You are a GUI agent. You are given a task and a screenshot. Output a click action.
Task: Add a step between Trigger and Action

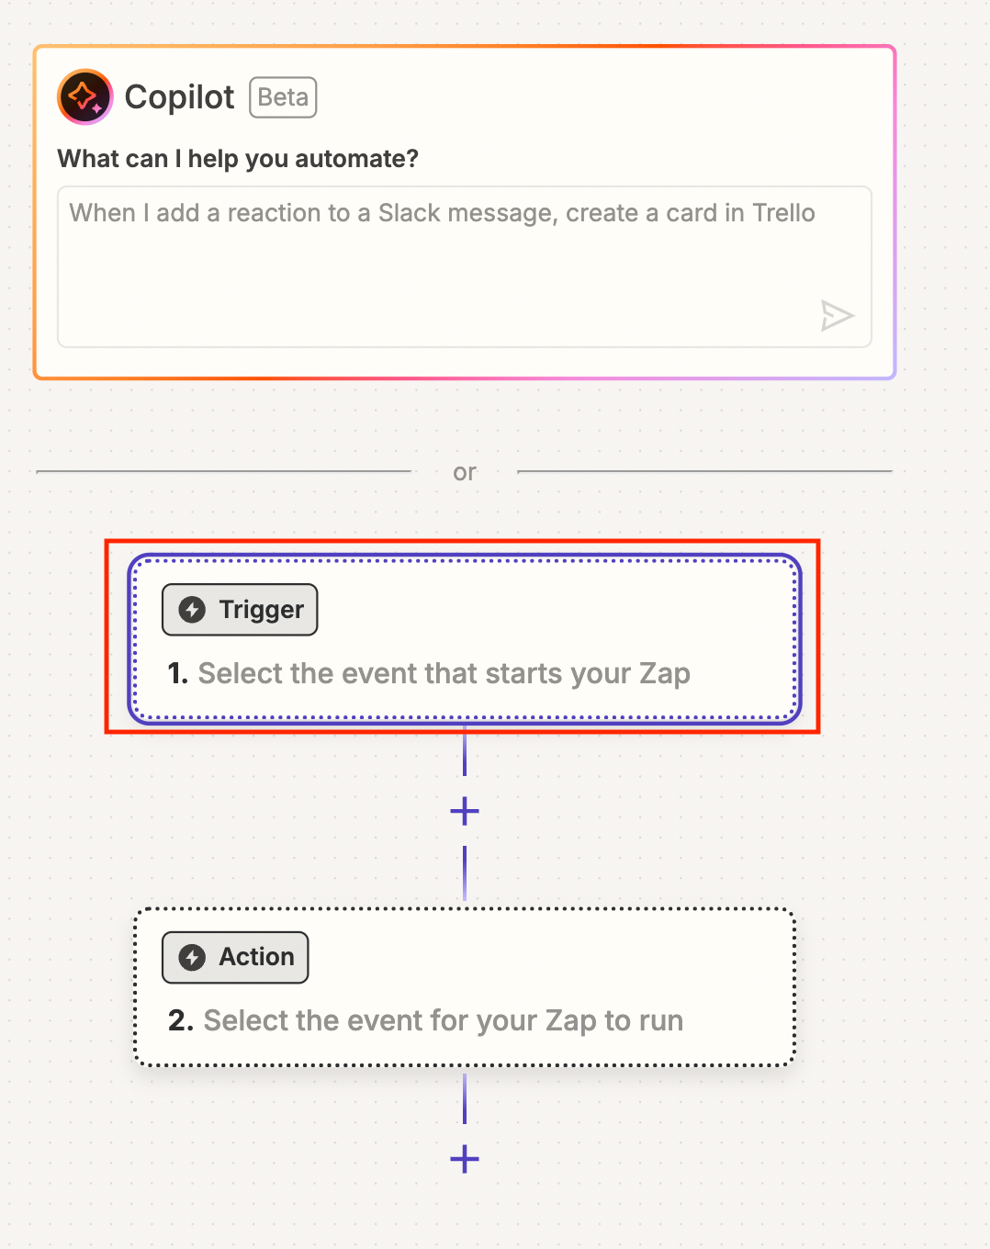point(465,811)
